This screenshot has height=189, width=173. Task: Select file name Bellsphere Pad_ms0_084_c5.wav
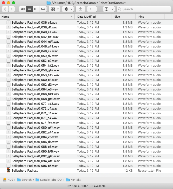click(35, 137)
